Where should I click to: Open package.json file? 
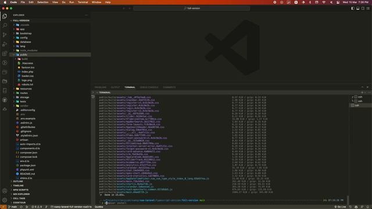pyautogui.click(x=51, y=165)
